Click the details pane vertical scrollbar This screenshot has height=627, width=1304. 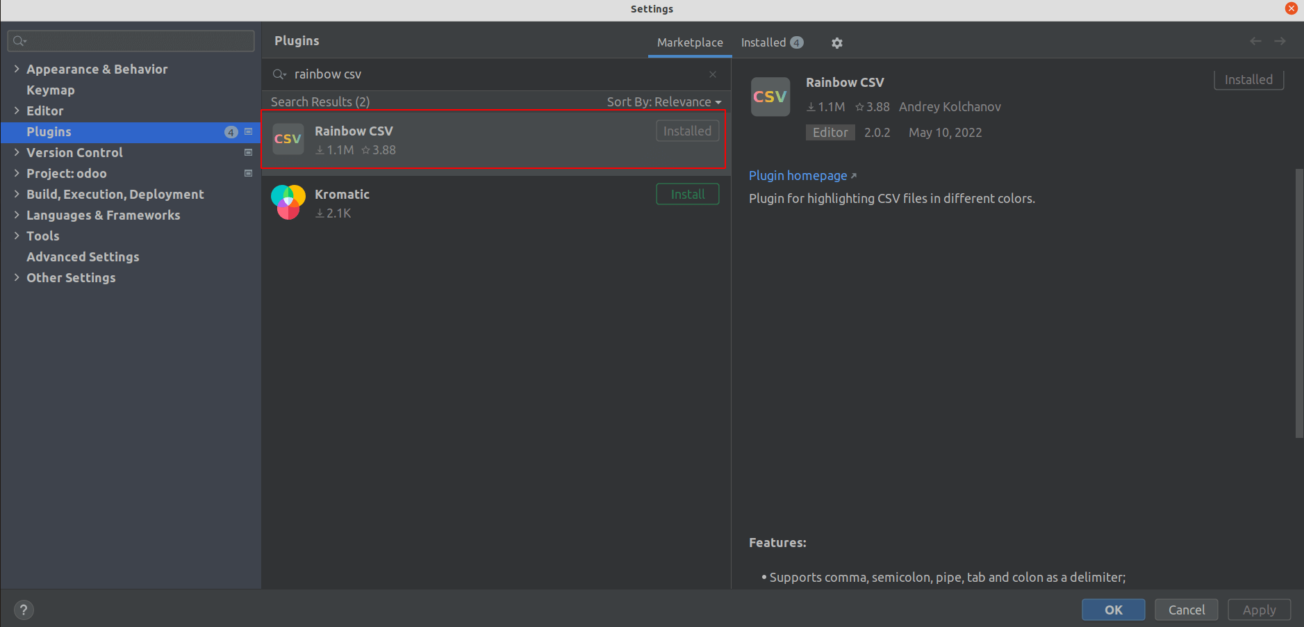point(1299,303)
